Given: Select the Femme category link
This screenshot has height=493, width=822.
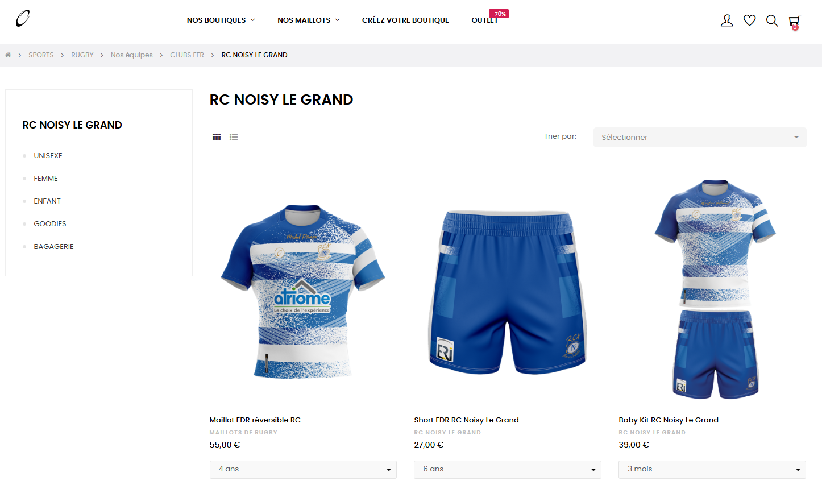Looking at the screenshot, I should click(x=46, y=179).
